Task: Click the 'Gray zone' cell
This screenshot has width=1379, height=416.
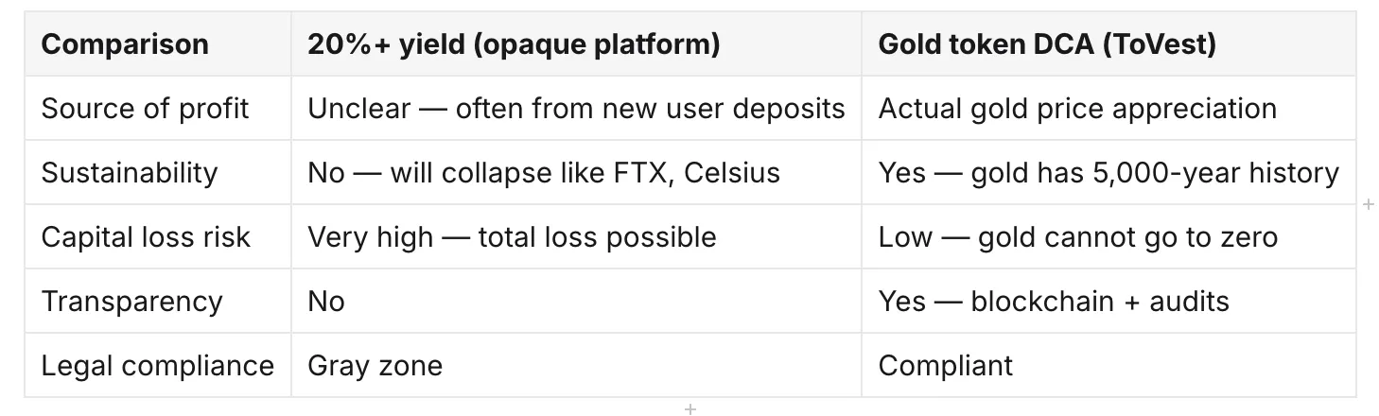Action: pyautogui.click(x=576, y=366)
